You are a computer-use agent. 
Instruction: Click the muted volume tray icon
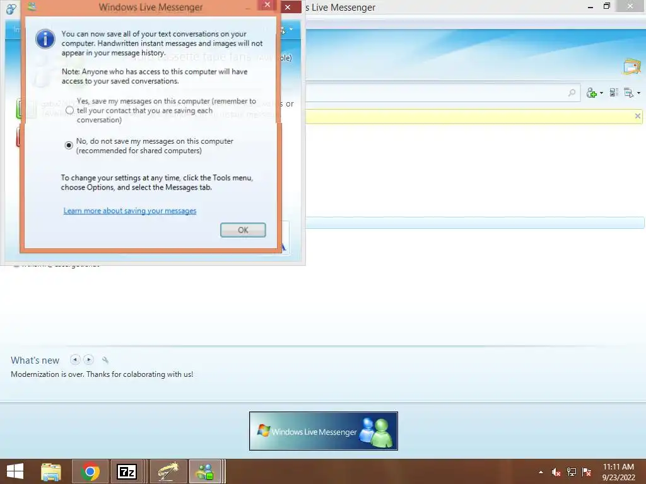pos(556,472)
